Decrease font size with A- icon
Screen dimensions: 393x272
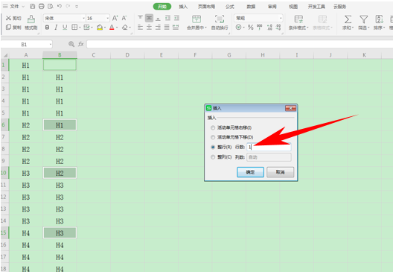[124, 18]
